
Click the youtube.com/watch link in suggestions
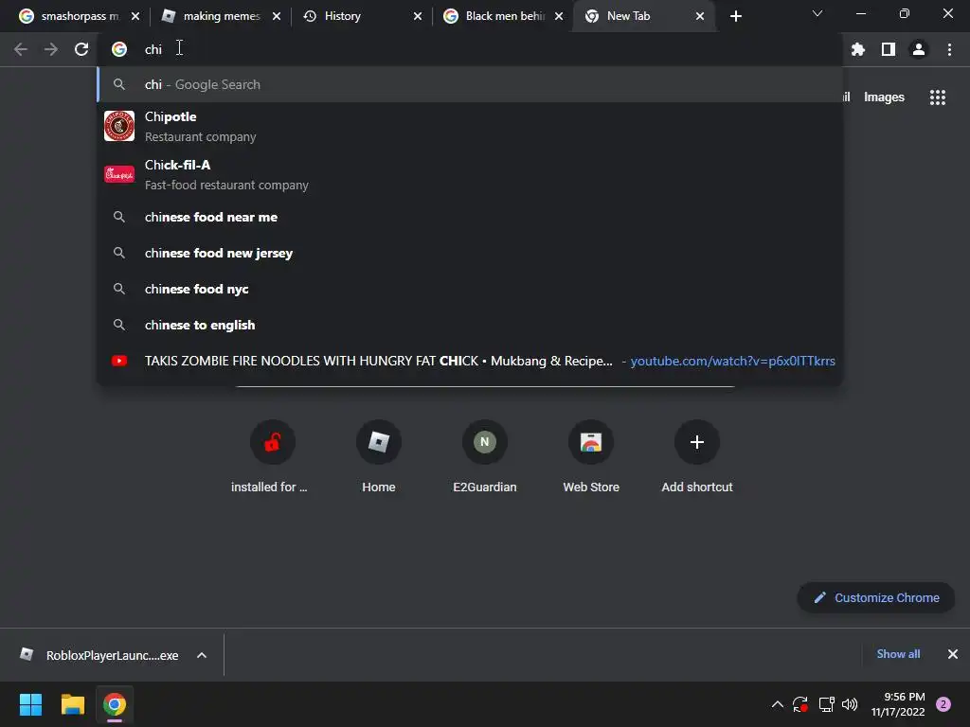(732, 361)
